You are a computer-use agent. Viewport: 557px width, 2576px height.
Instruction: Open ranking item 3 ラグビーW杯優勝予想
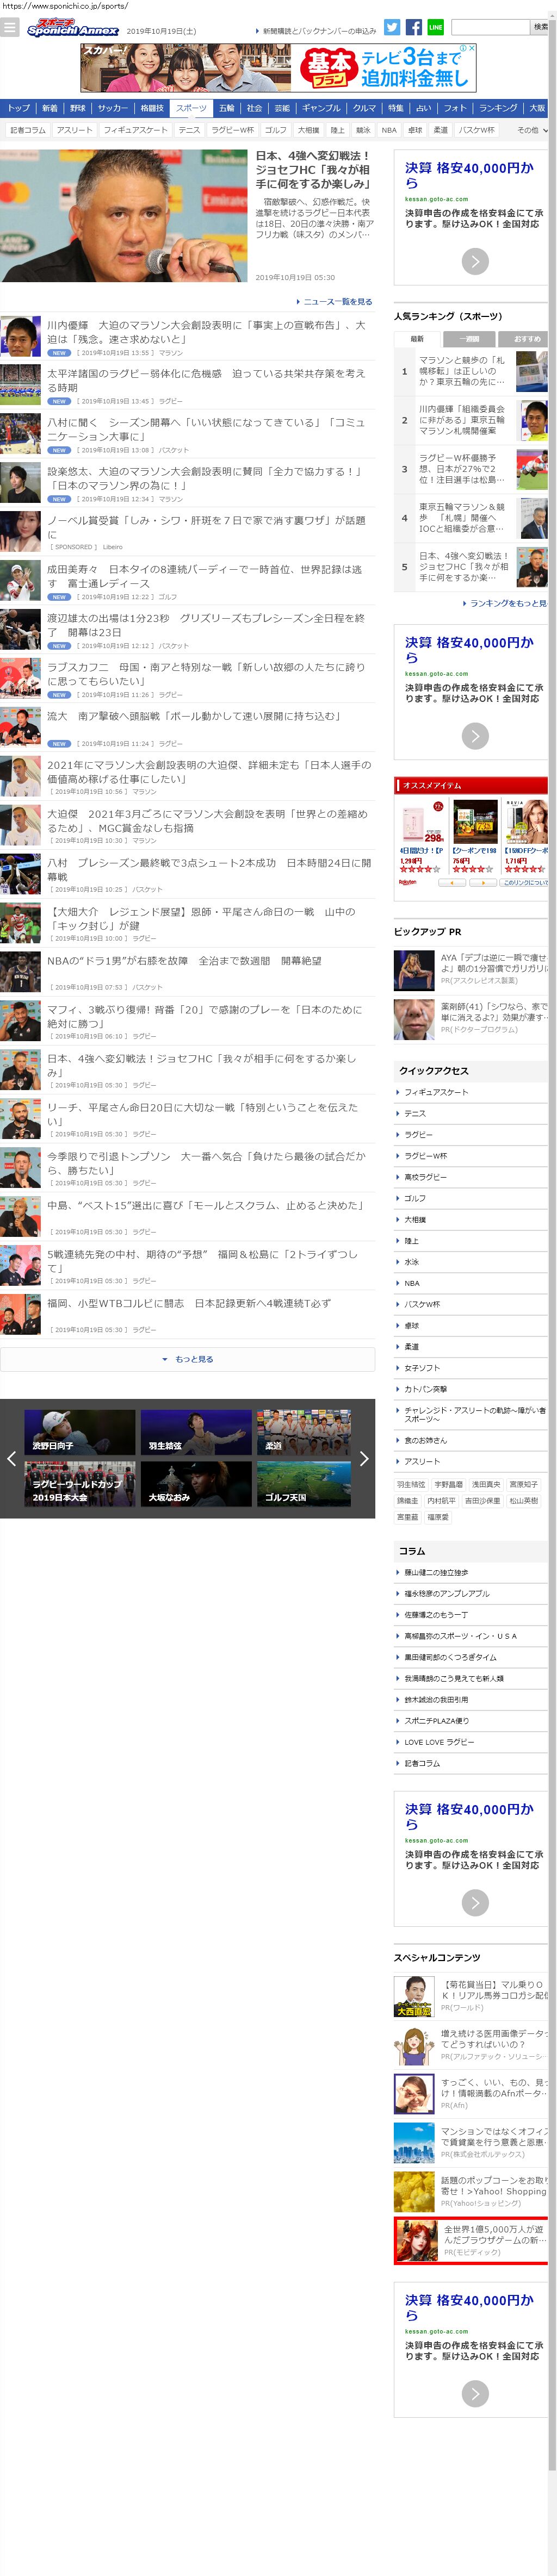pos(461,469)
